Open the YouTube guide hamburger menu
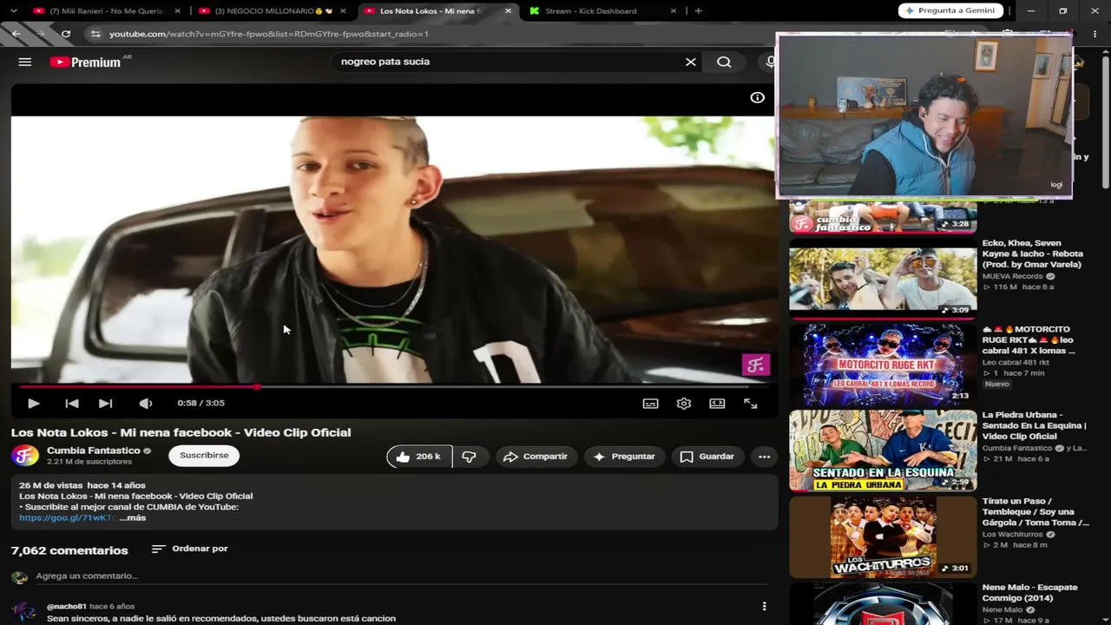This screenshot has height=625, width=1111. coord(24,62)
